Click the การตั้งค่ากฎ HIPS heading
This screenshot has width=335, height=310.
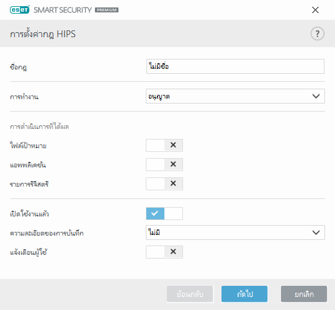point(43,34)
